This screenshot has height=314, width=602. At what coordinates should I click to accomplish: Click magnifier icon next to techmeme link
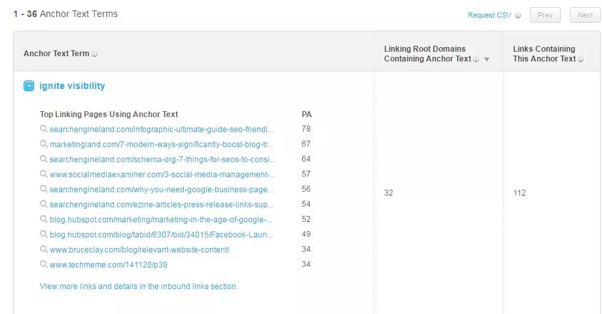(x=43, y=264)
